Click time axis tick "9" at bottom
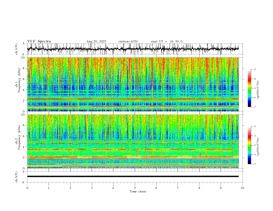Viewport: 273px width, 211px height. (x=221, y=188)
